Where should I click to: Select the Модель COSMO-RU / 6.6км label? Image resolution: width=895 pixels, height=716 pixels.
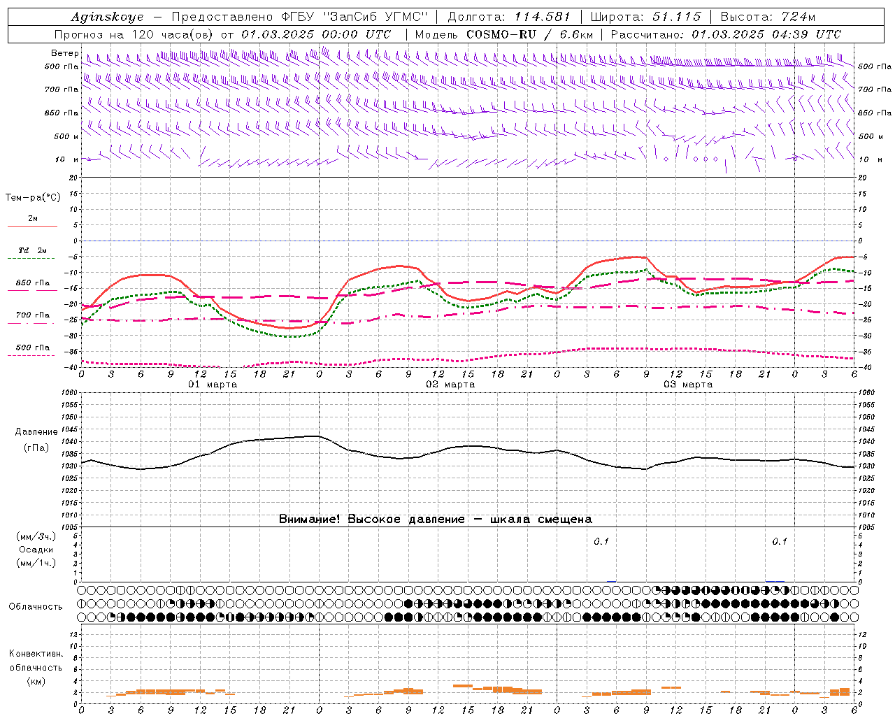pyautogui.click(x=504, y=34)
